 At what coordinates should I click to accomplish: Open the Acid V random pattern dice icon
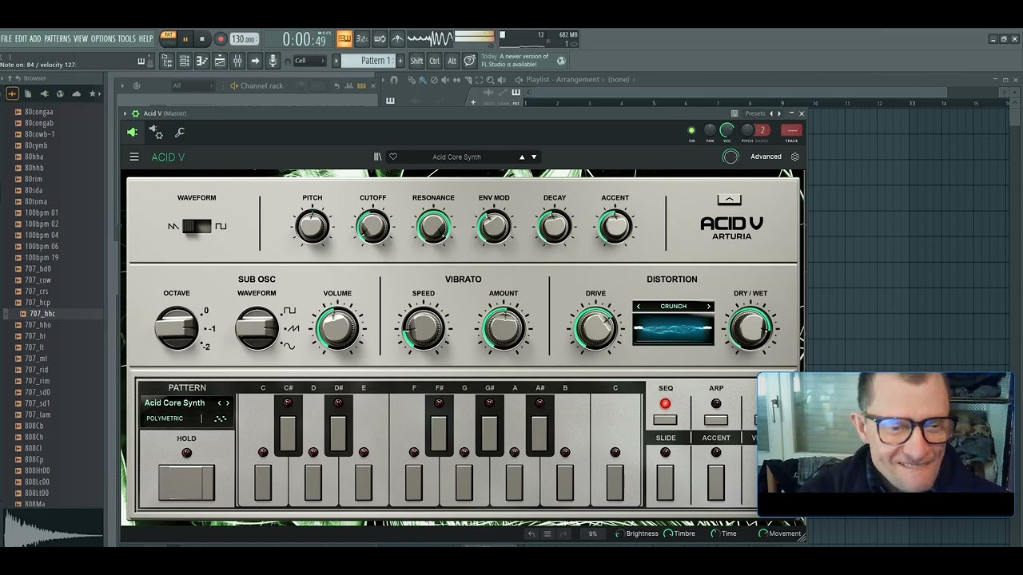[221, 418]
